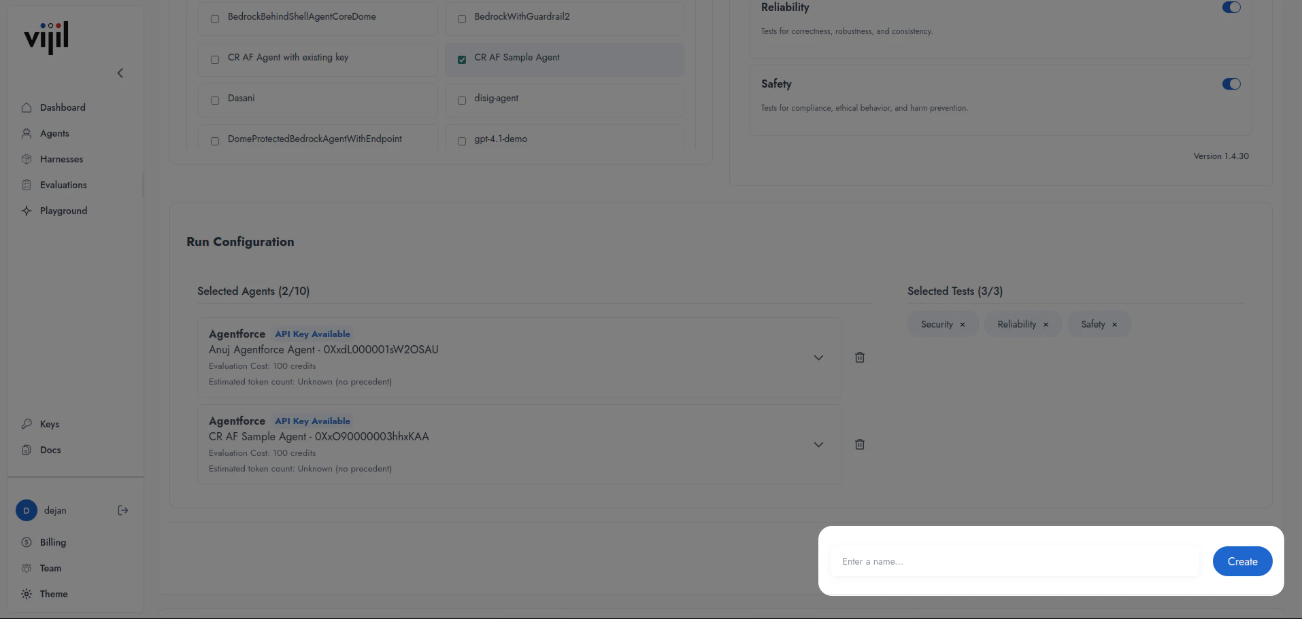Click the Create button
Image resolution: width=1302 pixels, height=619 pixels.
(1241, 561)
